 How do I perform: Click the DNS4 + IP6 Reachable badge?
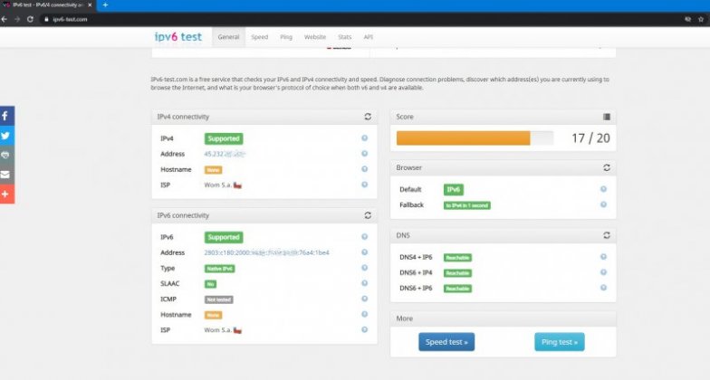click(457, 257)
